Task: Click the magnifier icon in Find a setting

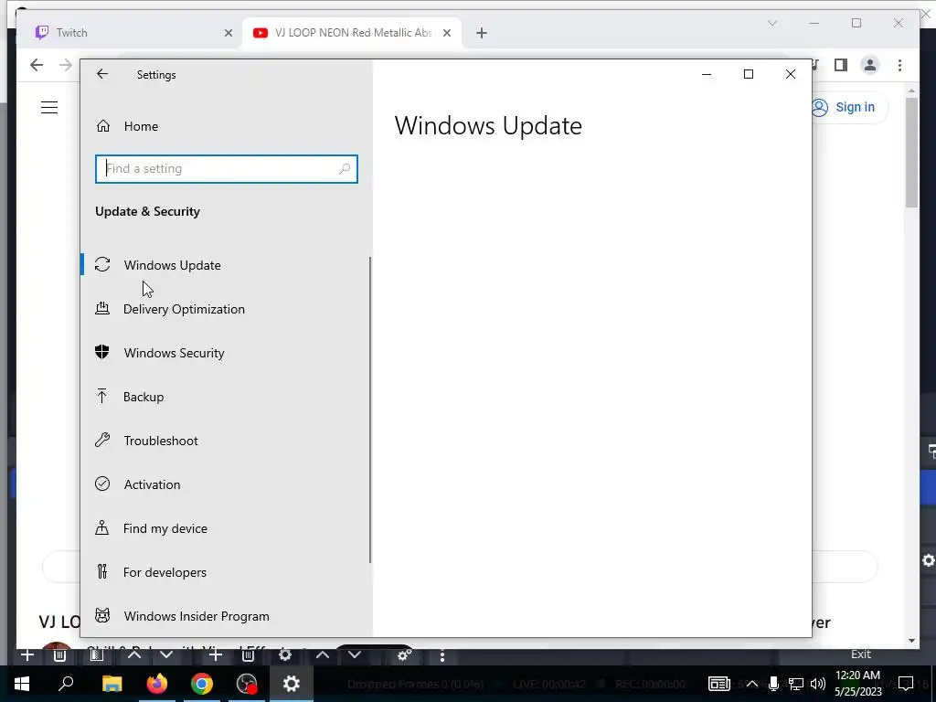Action: click(x=345, y=169)
